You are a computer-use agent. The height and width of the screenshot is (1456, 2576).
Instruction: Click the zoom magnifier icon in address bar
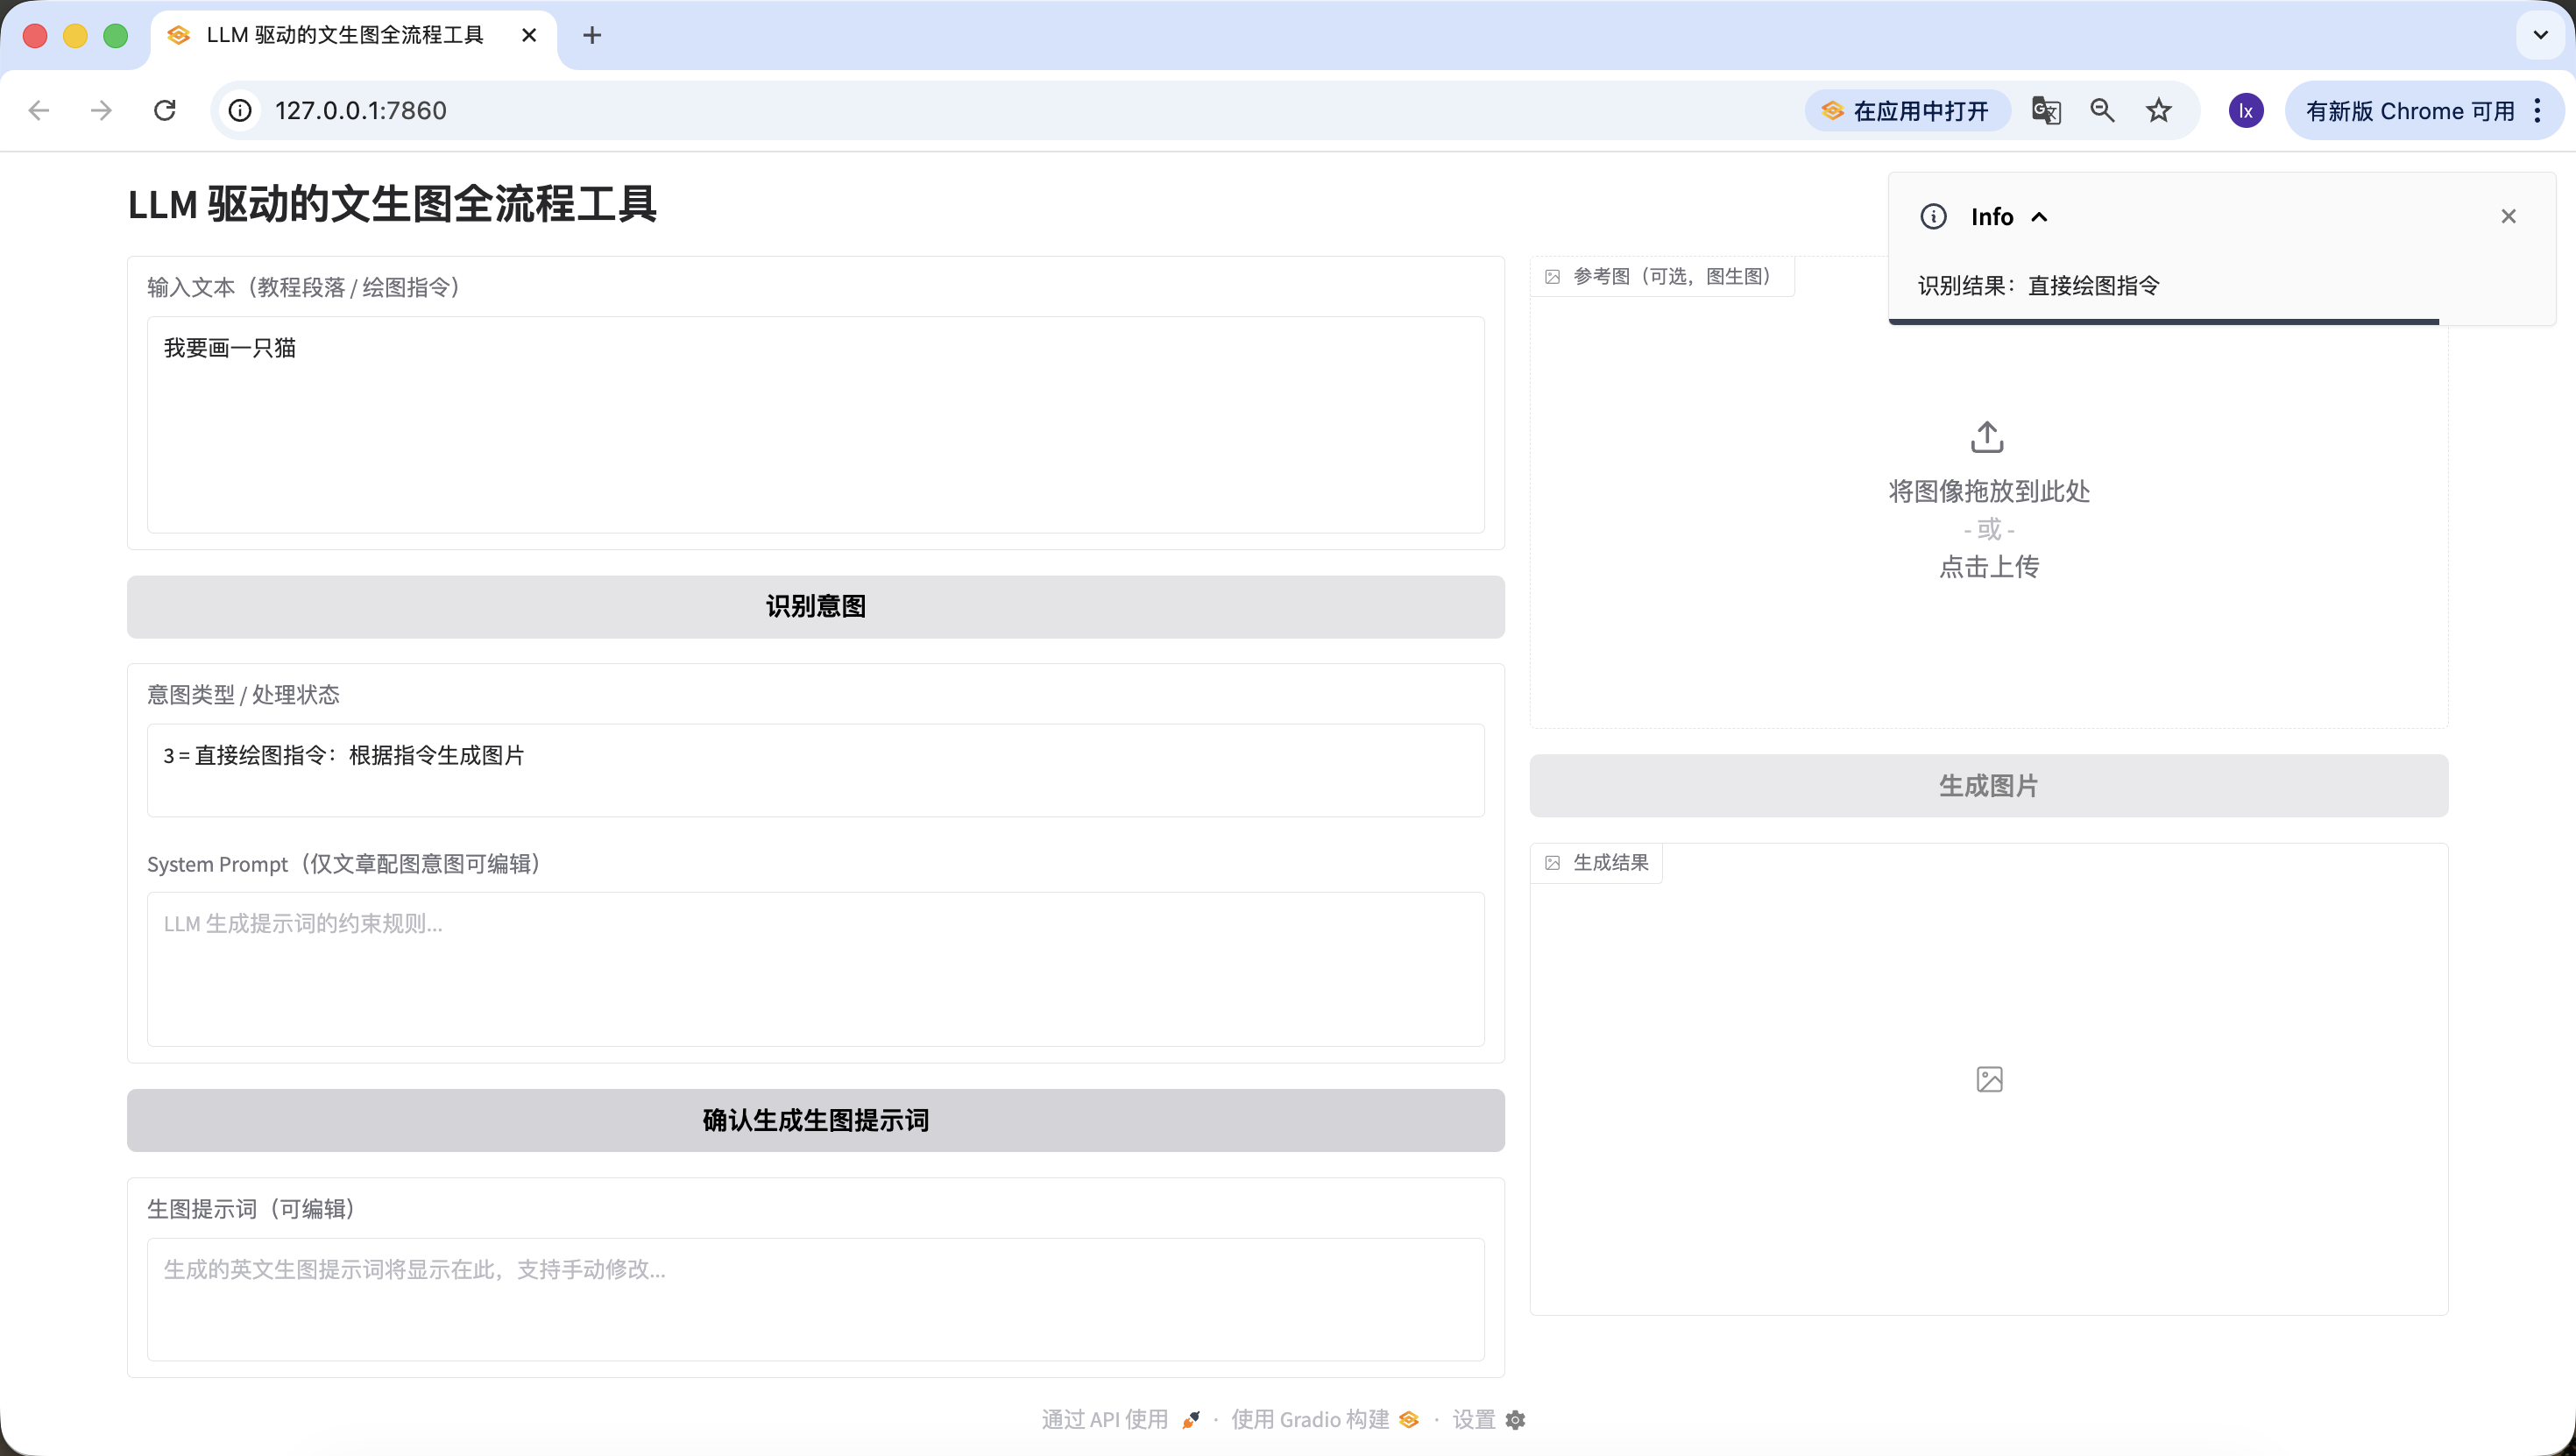click(2102, 110)
